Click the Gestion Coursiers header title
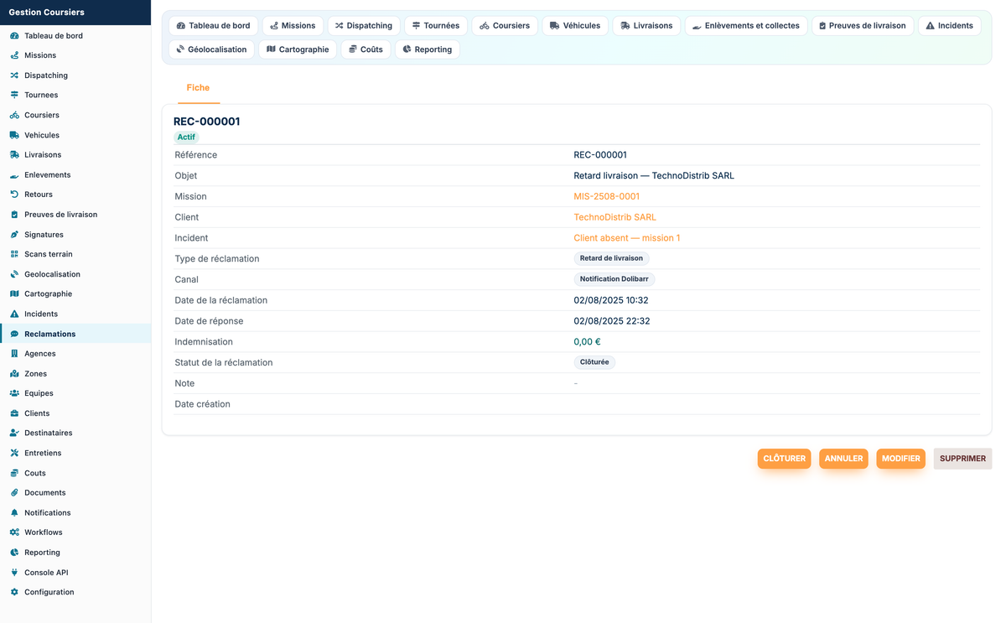Viewport: 1006px width, 623px height. (x=47, y=13)
